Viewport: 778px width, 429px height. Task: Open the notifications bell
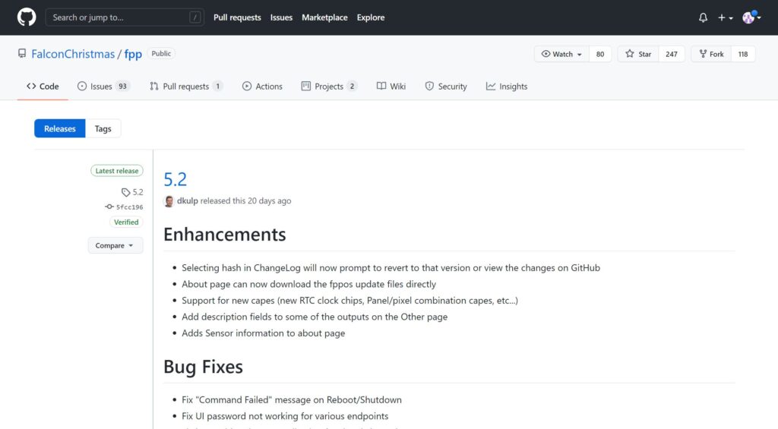[x=703, y=17]
